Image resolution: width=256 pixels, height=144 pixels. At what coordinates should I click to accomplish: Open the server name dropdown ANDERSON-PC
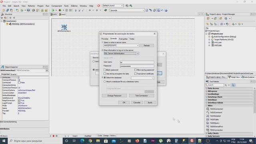(138, 46)
